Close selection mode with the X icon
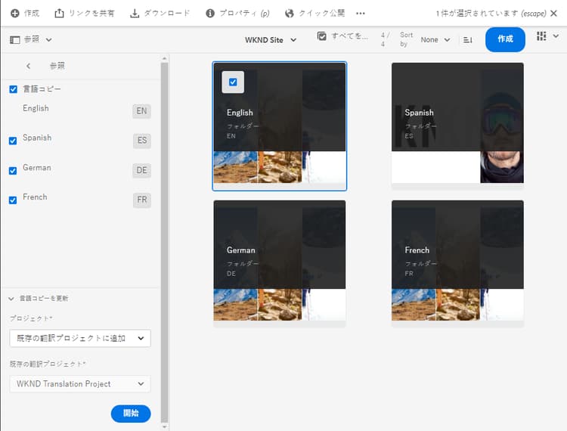This screenshot has height=431, width=567. tap(553, 14)
